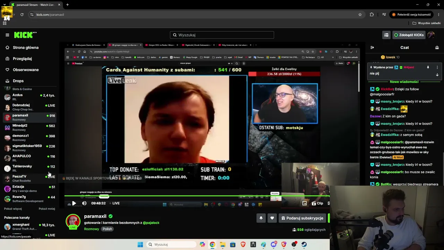Open Discord from the taskbar

pyautogui.click(x=273, y=244)
